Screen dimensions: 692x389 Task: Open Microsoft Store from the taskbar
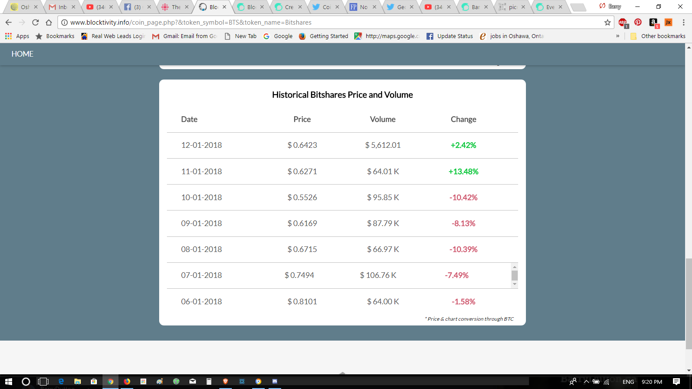(x=94, y=381)
